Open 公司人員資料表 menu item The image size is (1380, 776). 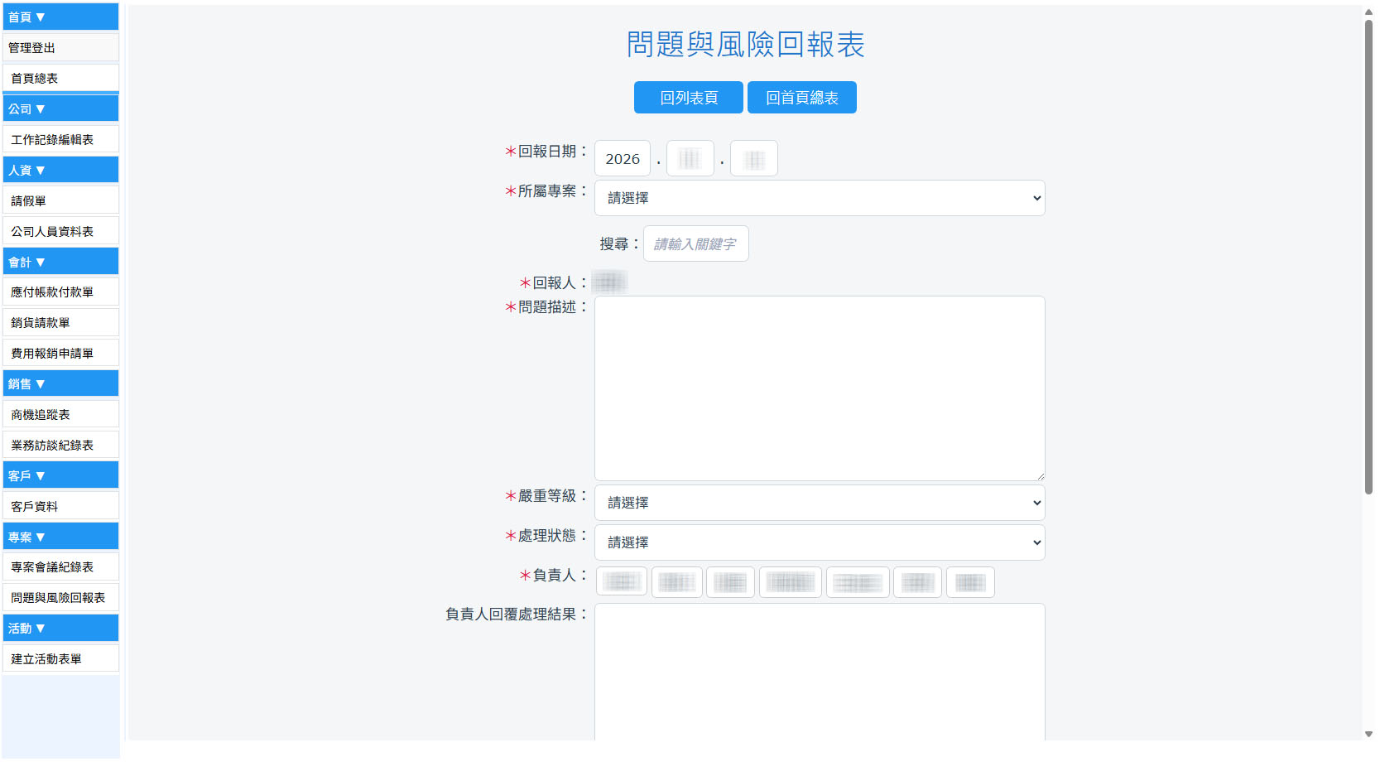click(x=60, y=231)
